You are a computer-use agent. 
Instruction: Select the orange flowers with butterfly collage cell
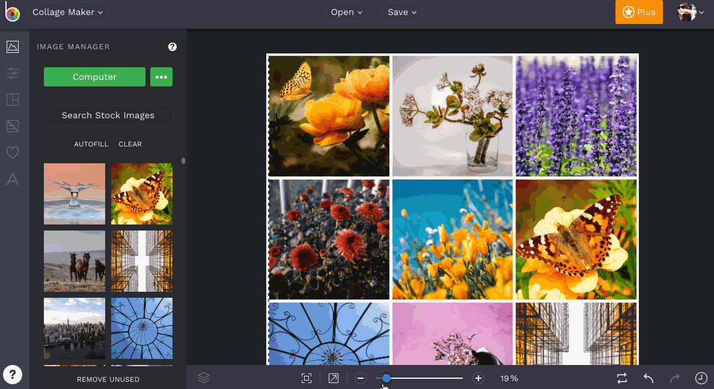329,116
